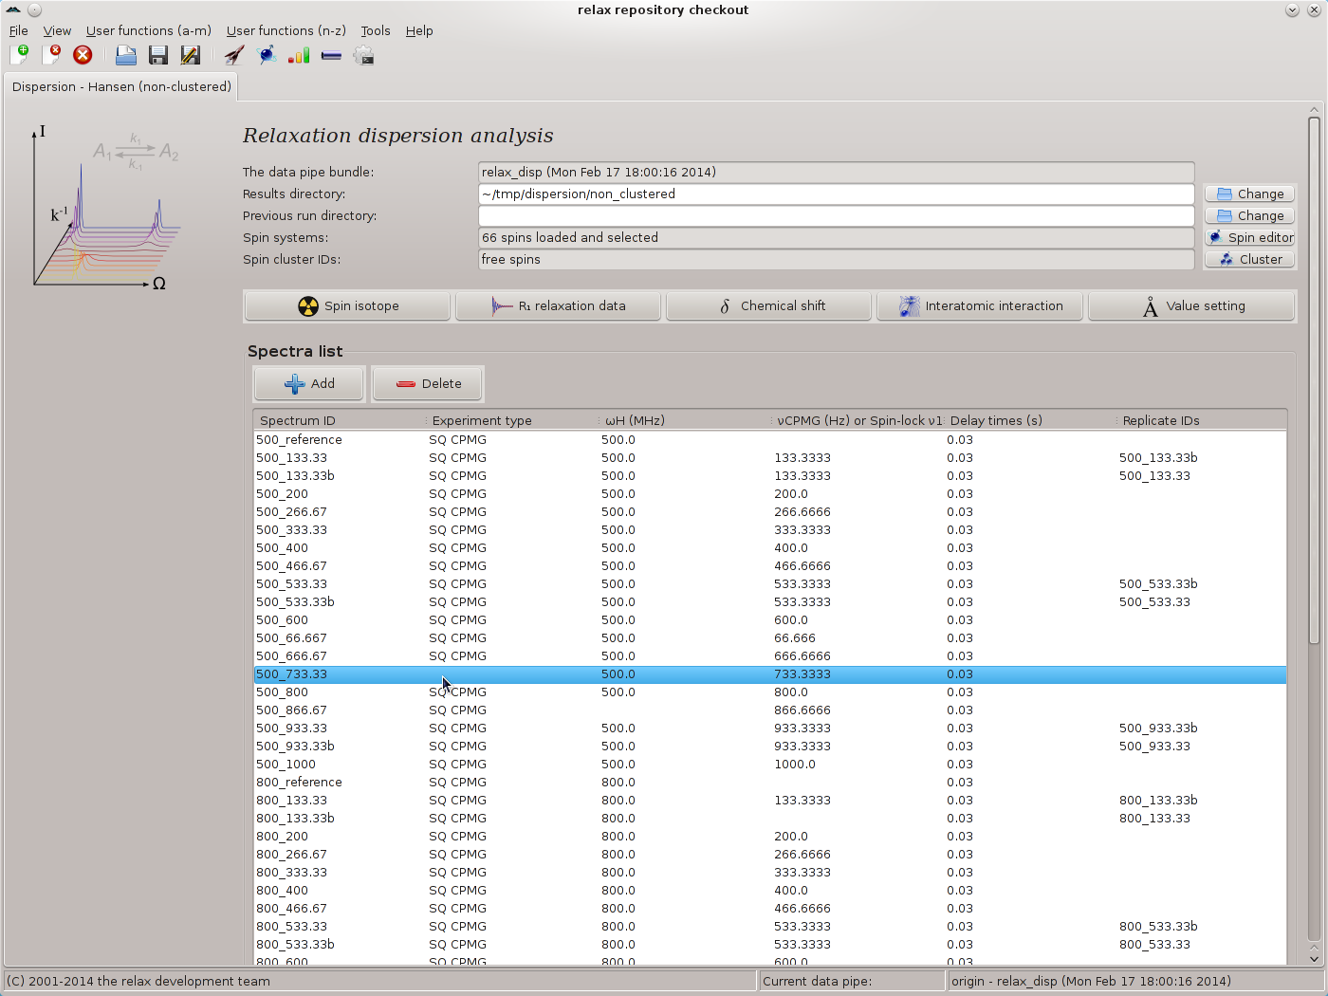
Task: Open the data pipe editor icon
Action: (x=331, y=55)
